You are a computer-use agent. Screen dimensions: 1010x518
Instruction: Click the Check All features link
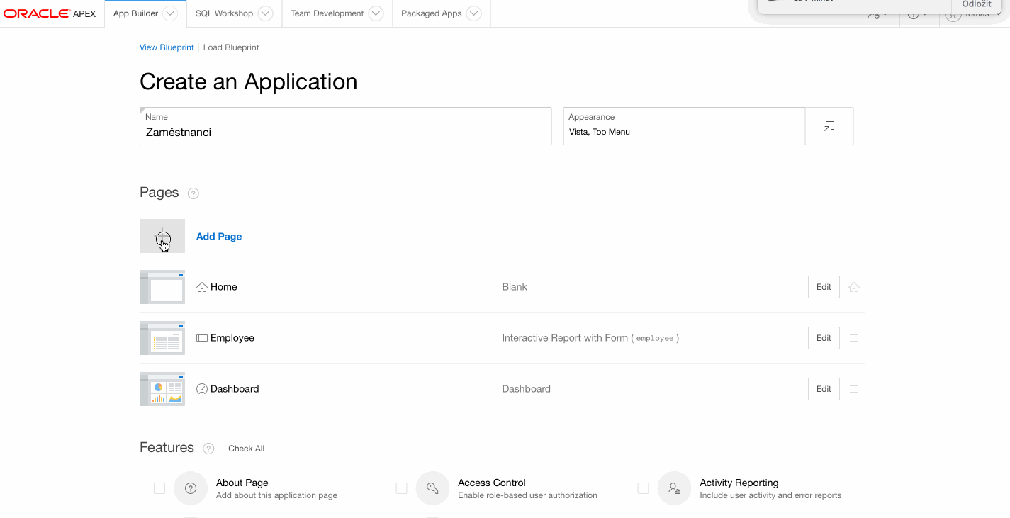tap(246, 449)
